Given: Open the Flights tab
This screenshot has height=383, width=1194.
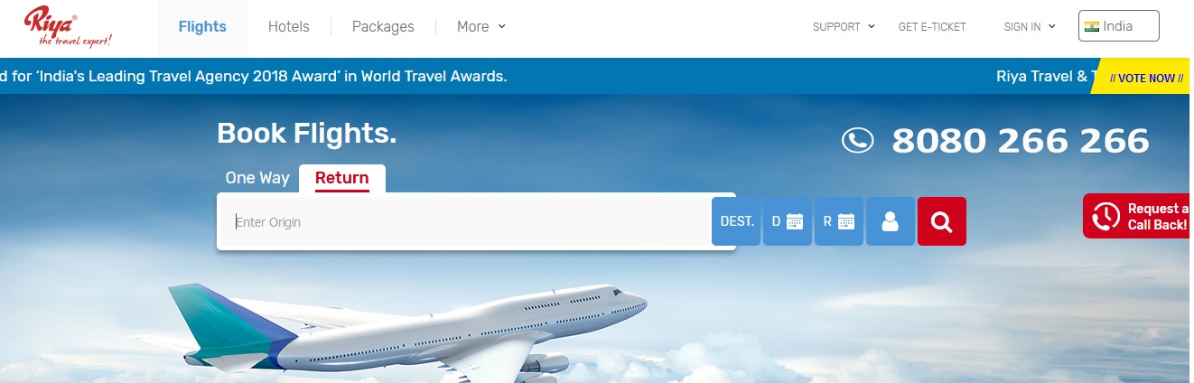Looking at the screenshot, I should coord(202,27).
